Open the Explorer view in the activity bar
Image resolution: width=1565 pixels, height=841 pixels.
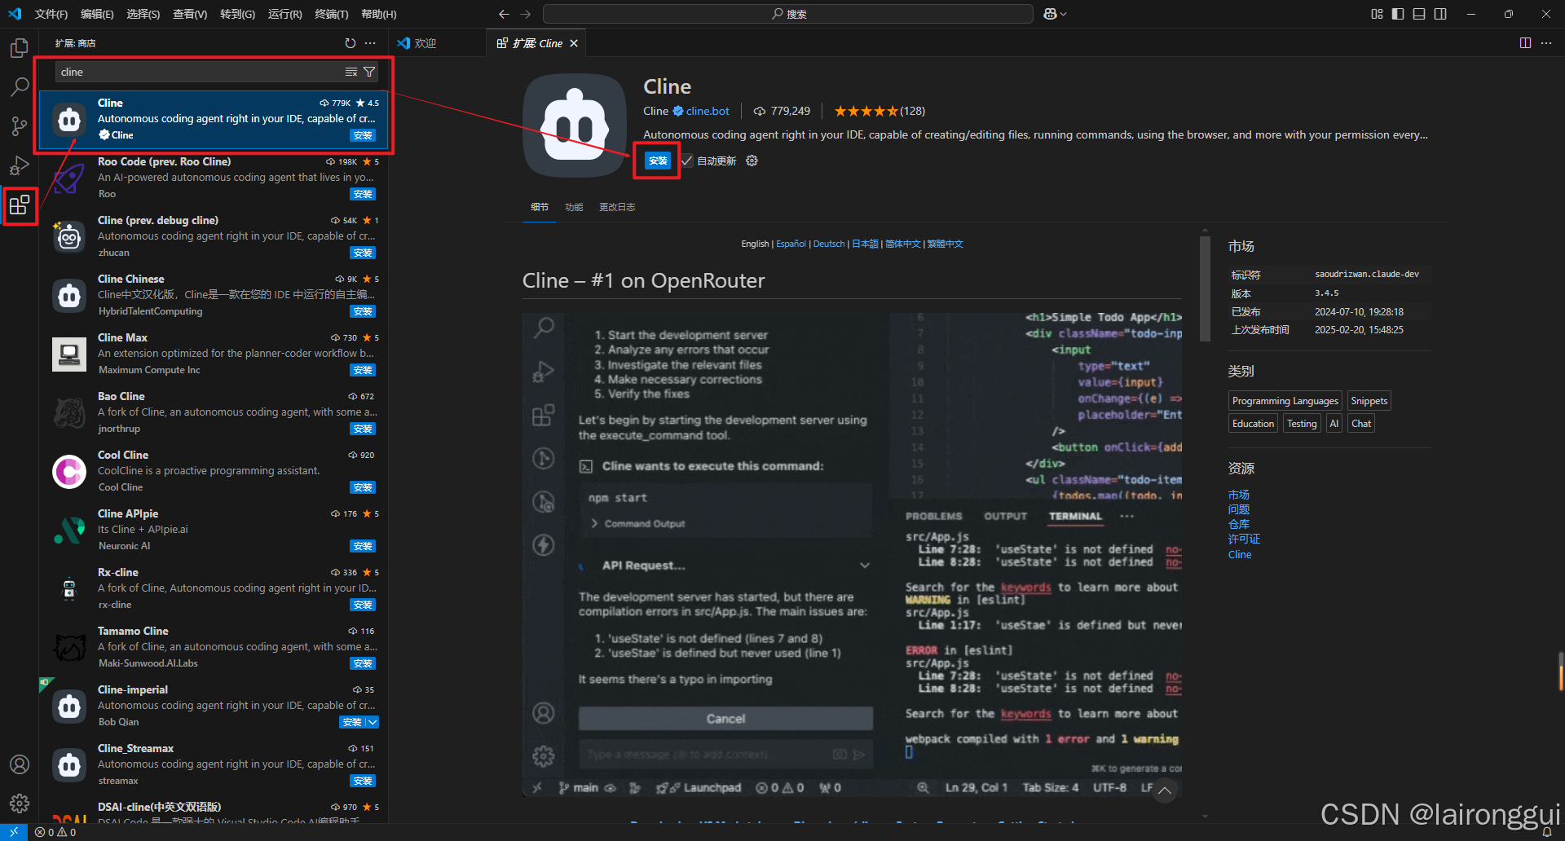[x=20, y=48]
